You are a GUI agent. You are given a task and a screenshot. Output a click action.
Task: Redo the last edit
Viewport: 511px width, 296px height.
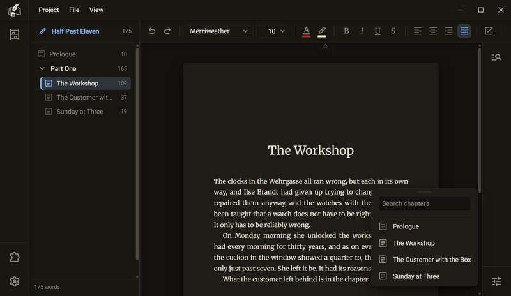[x=167, y=31]
